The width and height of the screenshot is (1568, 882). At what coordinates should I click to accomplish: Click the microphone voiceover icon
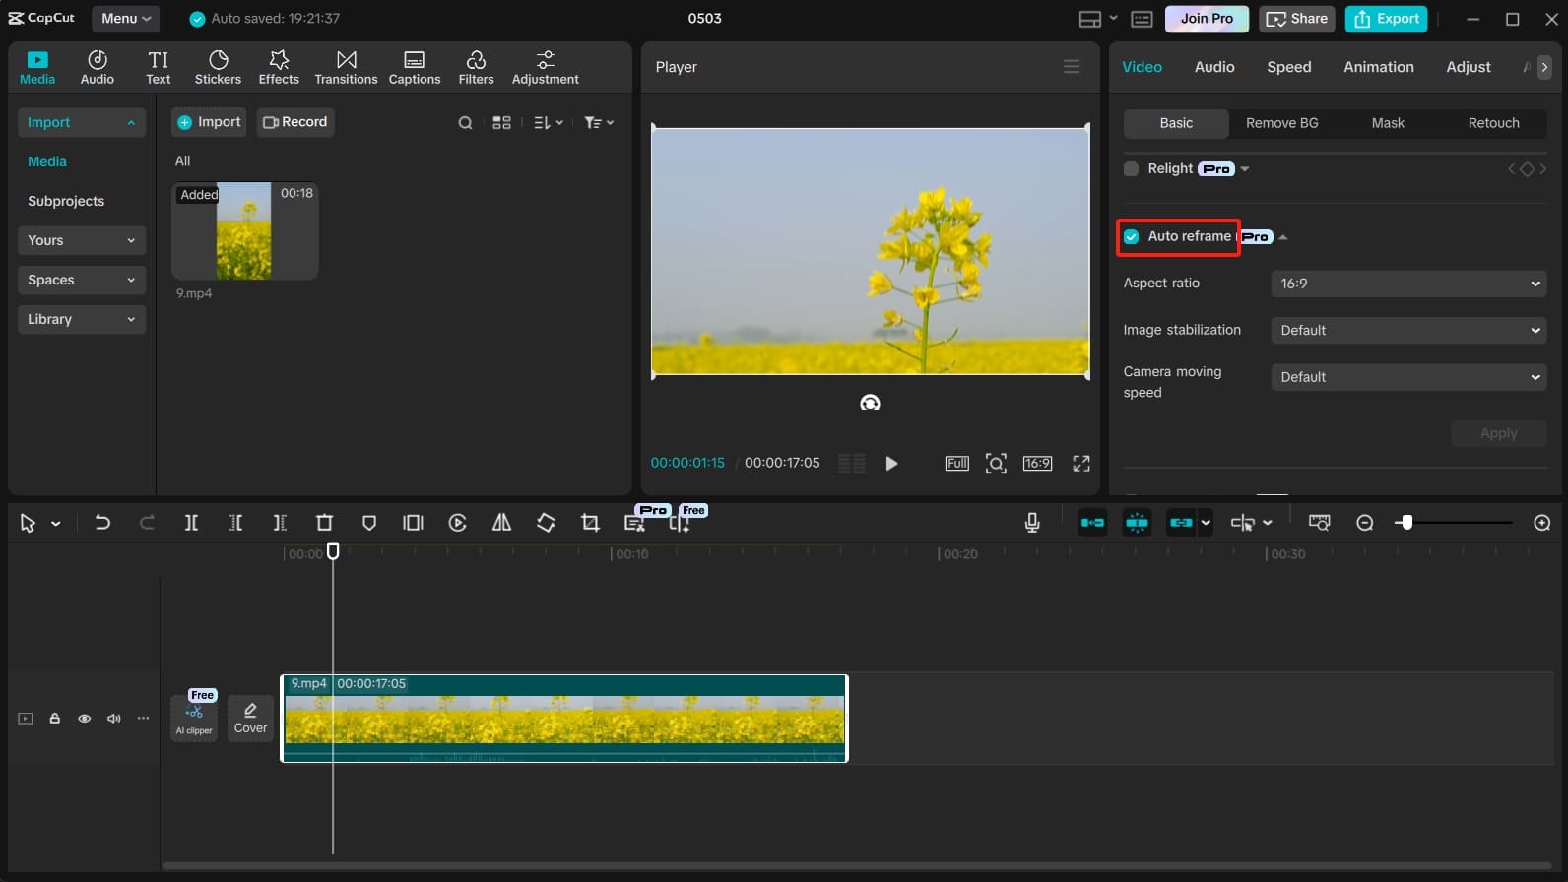pyautogui.click(x=1032, y=523)
